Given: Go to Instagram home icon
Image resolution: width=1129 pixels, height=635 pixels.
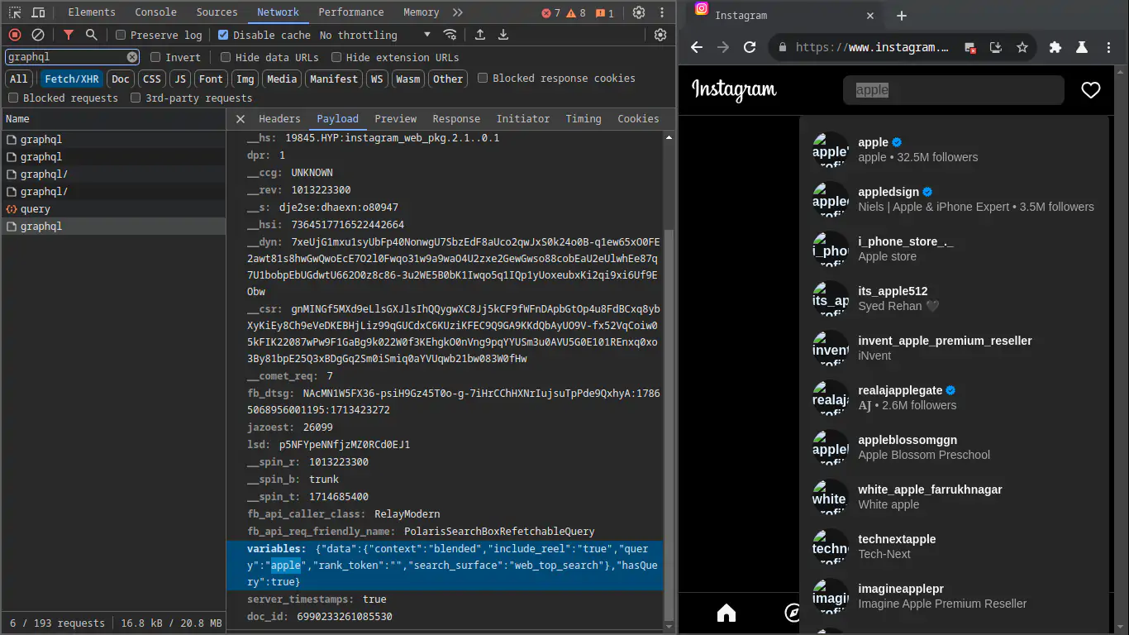Looking at the screenshot, I should coord(726,613).
